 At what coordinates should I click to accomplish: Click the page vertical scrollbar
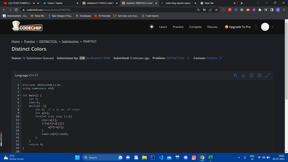286,61
